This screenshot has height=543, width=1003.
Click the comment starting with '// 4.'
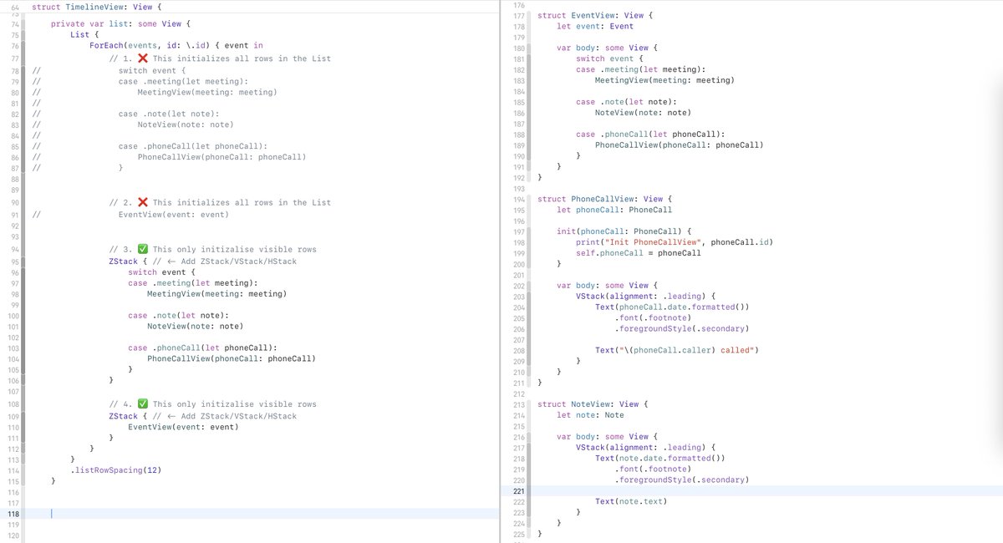pyautogui.click(x=213, y=404)
